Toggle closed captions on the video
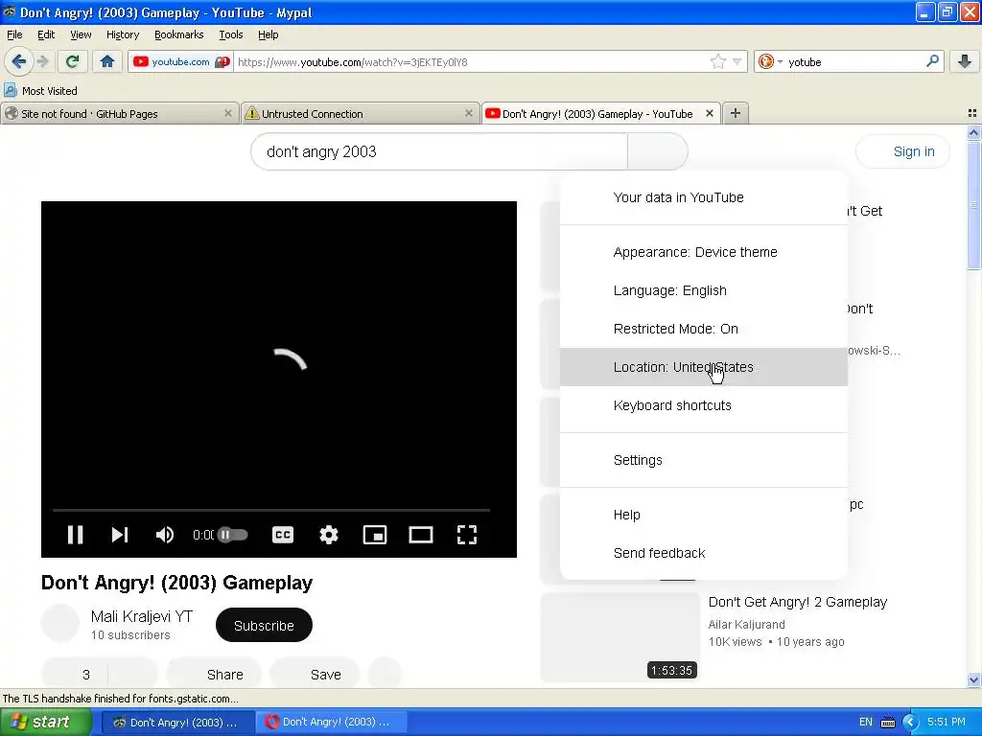This screenshot has width=982, height=736. [x=283, y=535]
